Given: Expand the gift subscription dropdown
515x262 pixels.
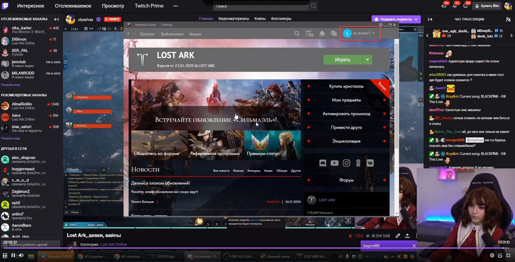Looking at the screenshot, I should 416,19.
